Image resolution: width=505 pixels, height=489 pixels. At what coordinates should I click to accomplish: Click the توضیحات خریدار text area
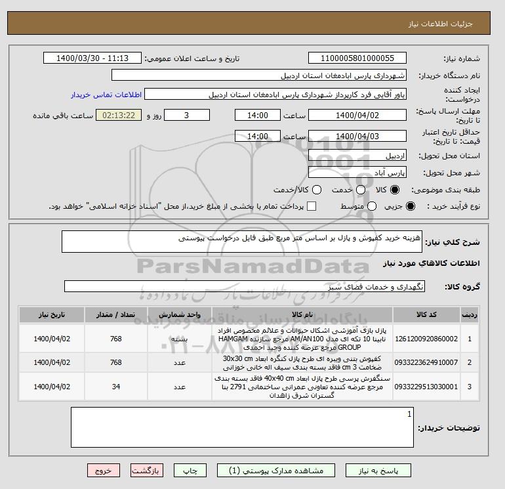(x=242, y=427)
